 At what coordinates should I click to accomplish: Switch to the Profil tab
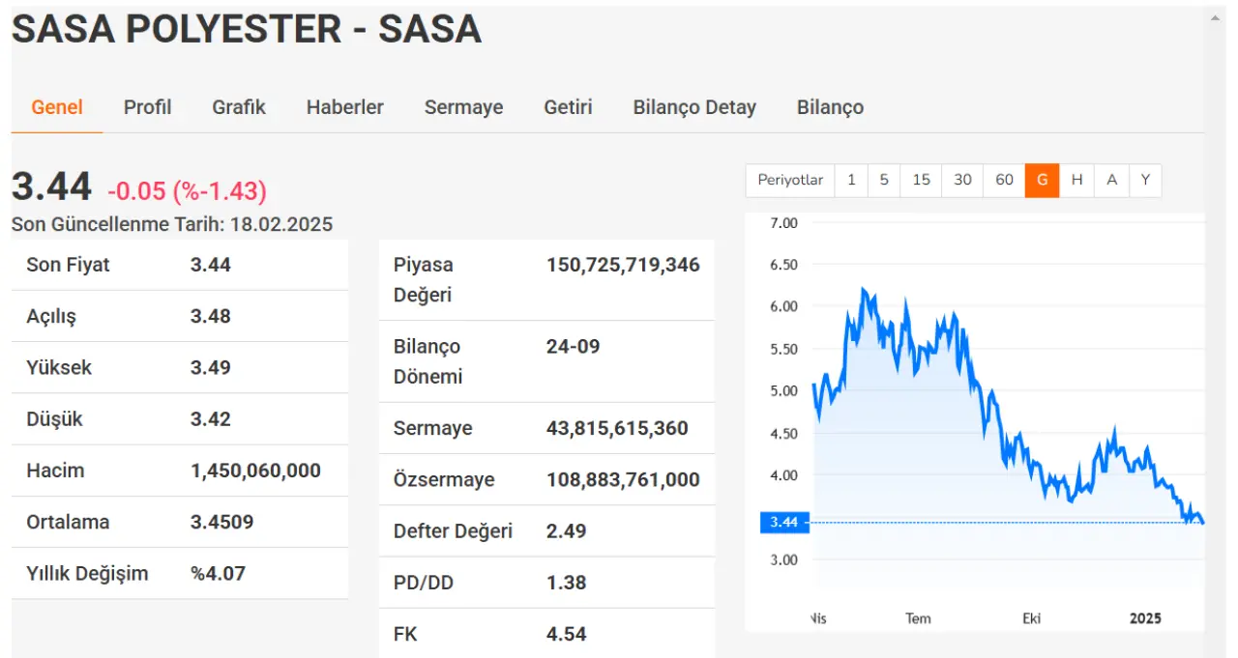[x=147, y=107]
